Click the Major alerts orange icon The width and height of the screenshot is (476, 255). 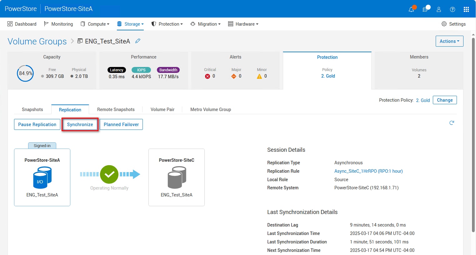coord(233,76)
